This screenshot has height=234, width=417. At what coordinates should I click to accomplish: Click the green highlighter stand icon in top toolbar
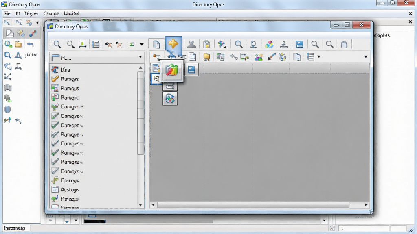pyautogui.click(x=82, y=44)
